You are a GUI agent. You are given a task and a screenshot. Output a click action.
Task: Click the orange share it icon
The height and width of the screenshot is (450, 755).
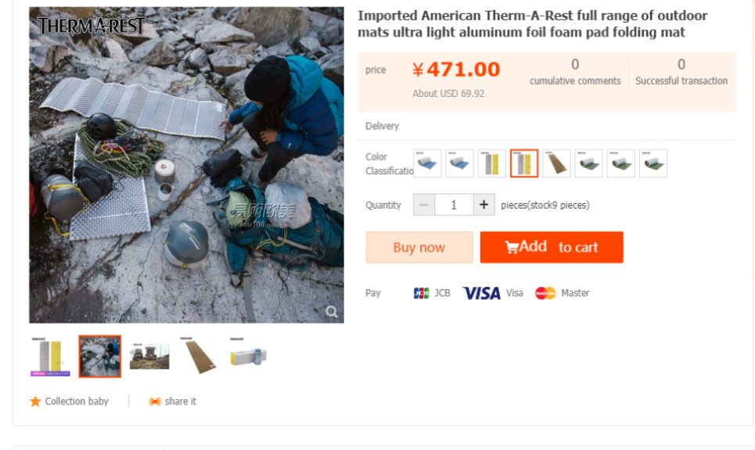(155, 402)
